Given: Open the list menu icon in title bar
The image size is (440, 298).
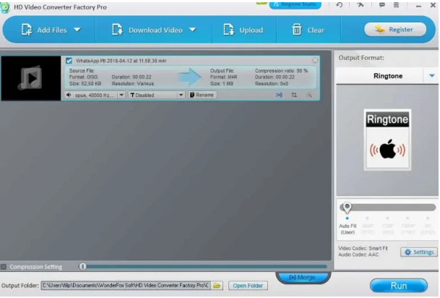Looking at the screenshot, I should pyautogui.click(x=396, y=5).
